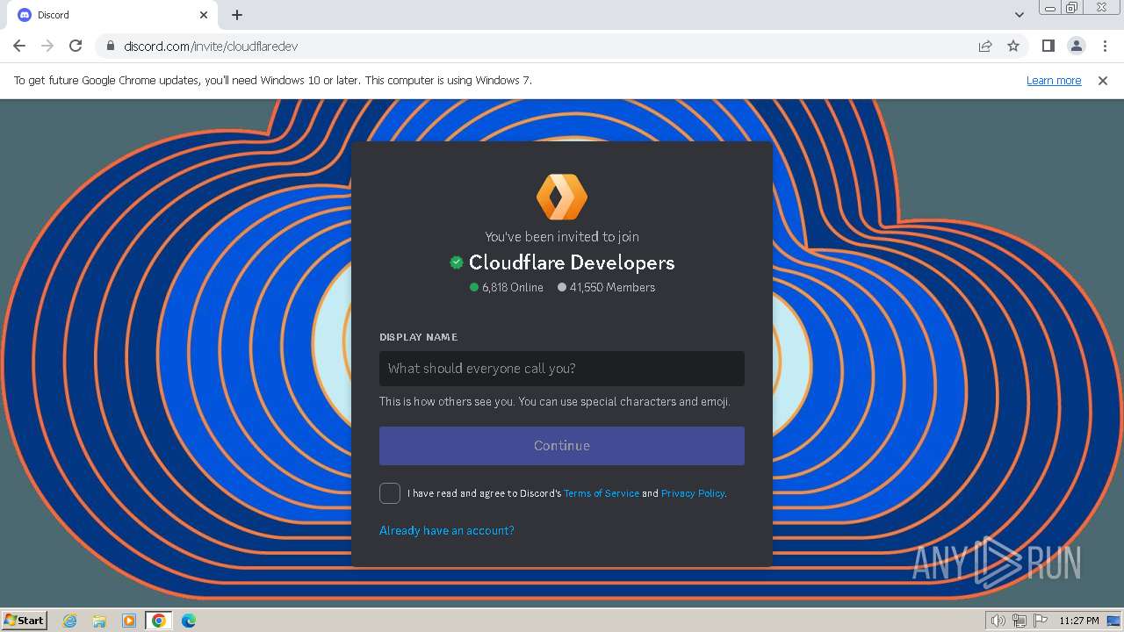Open the network status tray icon
1124x632 pixels.
pyautogui.click(x=1020, y=621)
